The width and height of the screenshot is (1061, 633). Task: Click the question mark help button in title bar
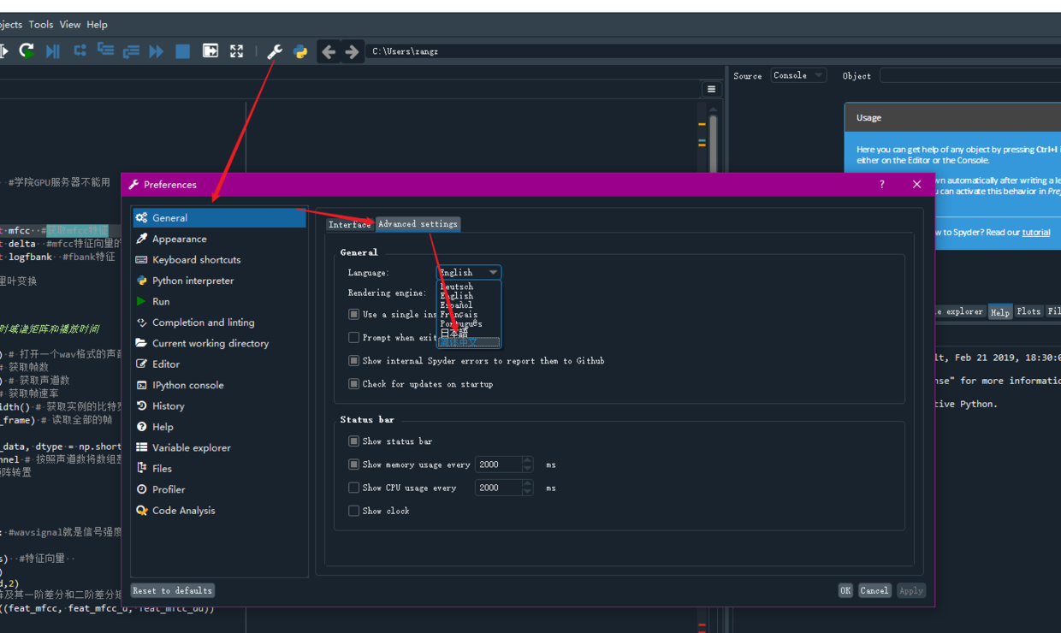(x=882, y=185)
